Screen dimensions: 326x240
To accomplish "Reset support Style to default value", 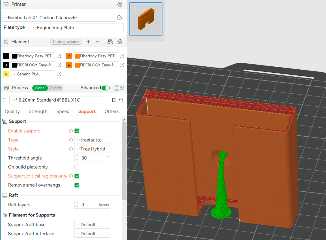I will tap(71, 149).
